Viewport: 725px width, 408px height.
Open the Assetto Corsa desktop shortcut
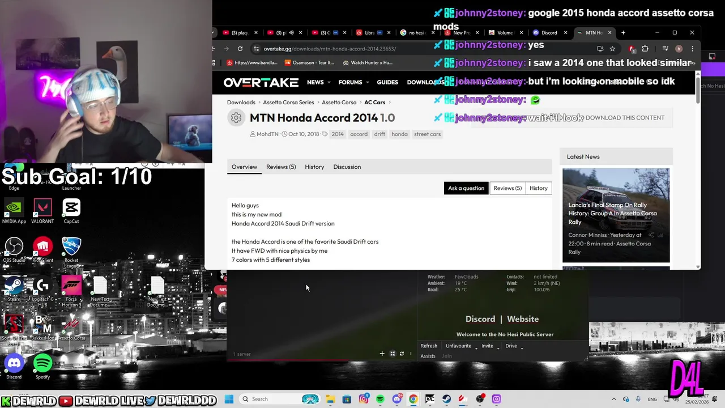tap(71, 328)
